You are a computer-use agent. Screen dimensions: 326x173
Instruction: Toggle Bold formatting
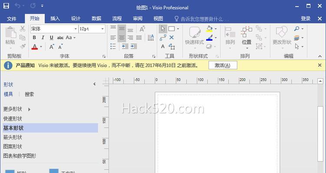(34, 38)
